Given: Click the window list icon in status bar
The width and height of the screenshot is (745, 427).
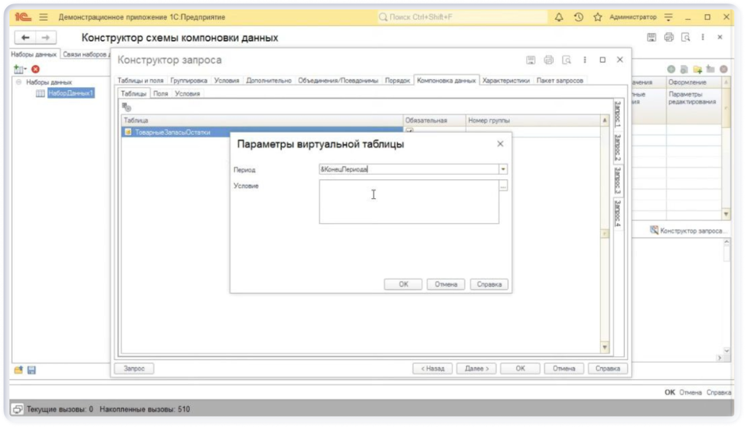Looking at the screenshot, I should 18,409.
